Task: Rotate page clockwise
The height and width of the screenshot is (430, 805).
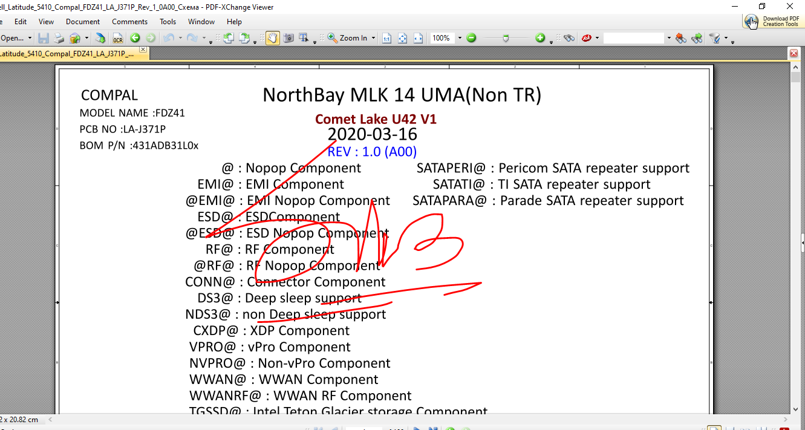Action: (x=244, y=38)
